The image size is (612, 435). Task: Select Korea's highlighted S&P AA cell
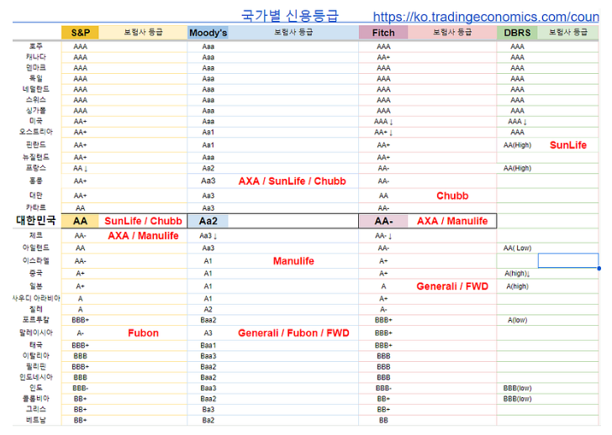(x=81, y=221)
